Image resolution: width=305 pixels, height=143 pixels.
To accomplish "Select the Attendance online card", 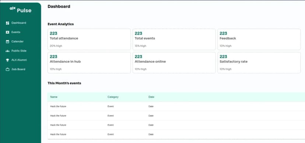I will coord(174,62).
